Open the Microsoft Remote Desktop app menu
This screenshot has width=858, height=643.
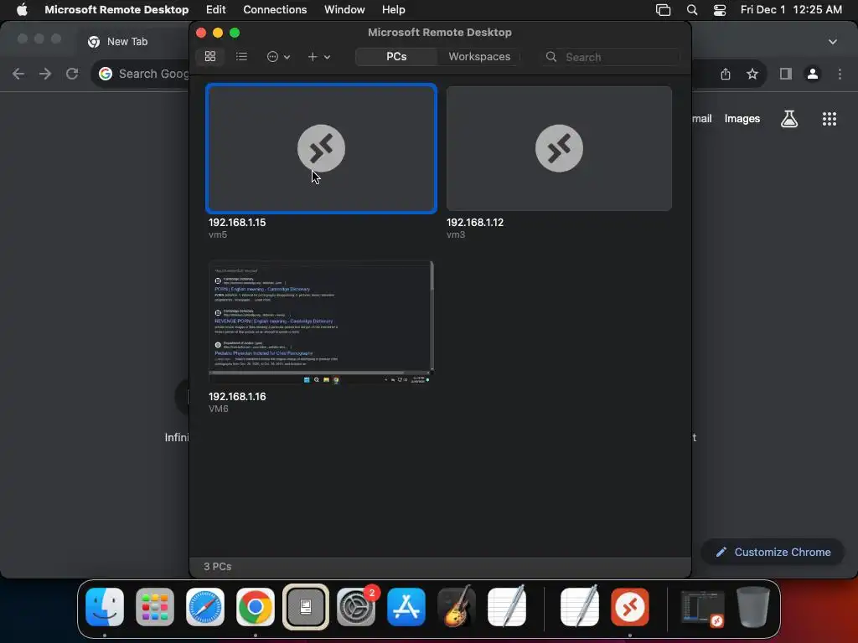(x=116, y=9)
